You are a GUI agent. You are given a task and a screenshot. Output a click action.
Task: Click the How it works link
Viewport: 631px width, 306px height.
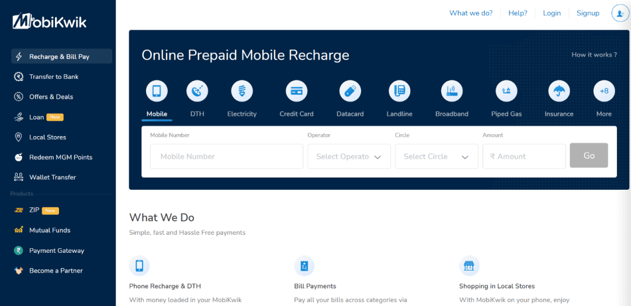[x=594, y=55]
